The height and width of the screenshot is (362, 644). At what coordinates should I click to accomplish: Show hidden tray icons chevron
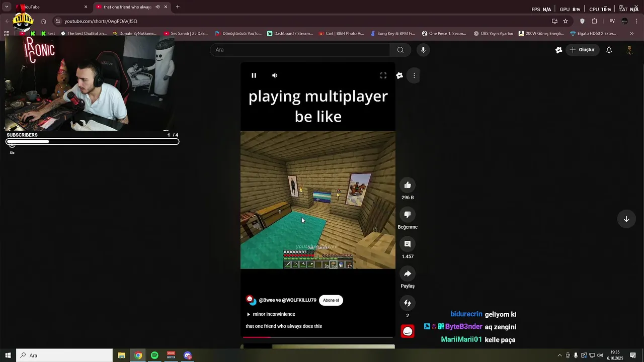click(x=559, y=355)
